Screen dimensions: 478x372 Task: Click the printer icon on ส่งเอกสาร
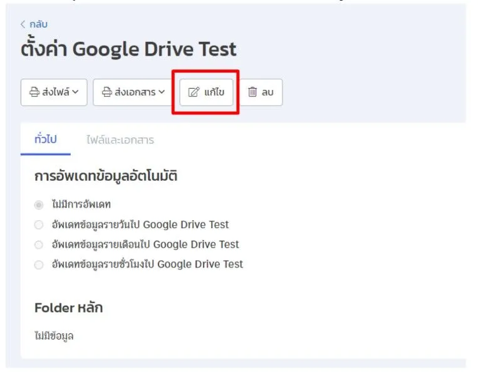click(107, 93)
